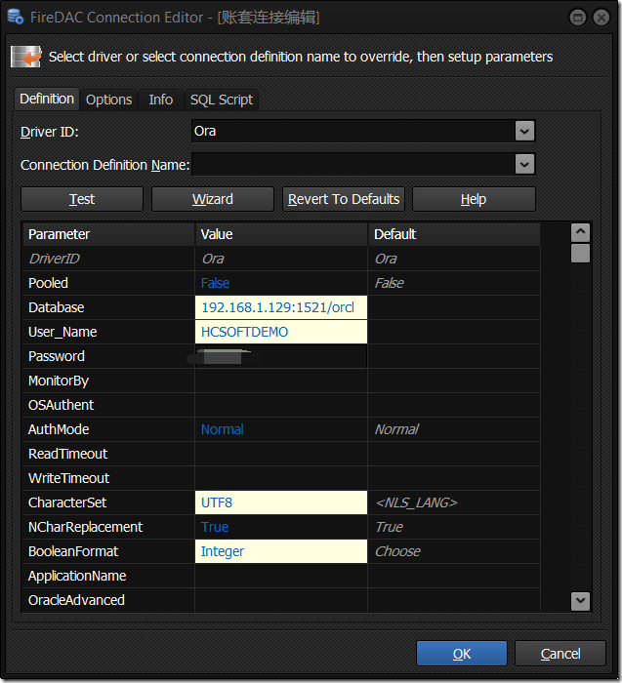622x683 pixels.
Task: Click the Connection Definition Name field
Action: tap(363, 164)
